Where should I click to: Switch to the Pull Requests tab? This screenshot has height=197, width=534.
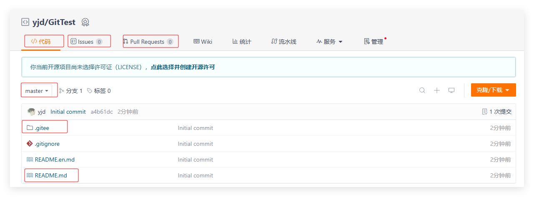coord(148,41)
